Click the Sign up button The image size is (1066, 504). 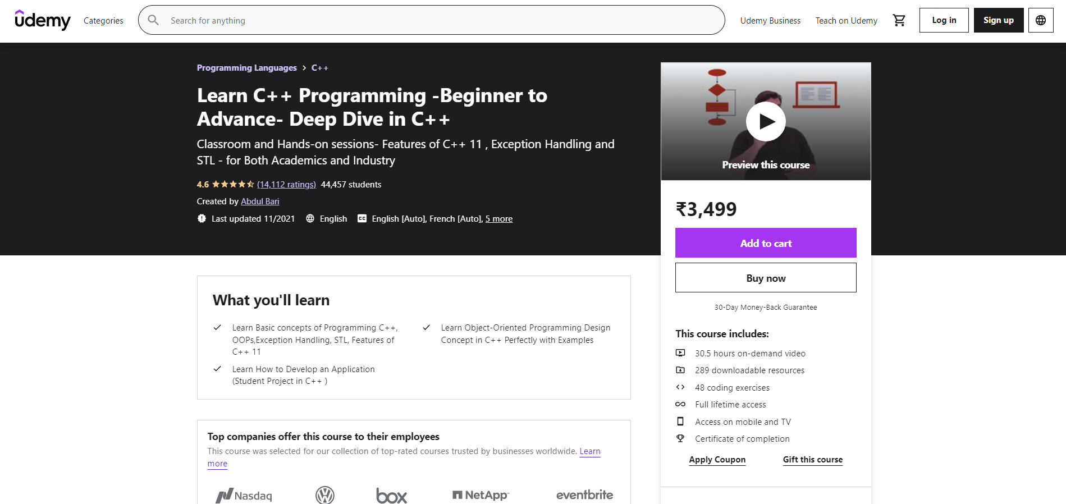click(x=999, y=20)
